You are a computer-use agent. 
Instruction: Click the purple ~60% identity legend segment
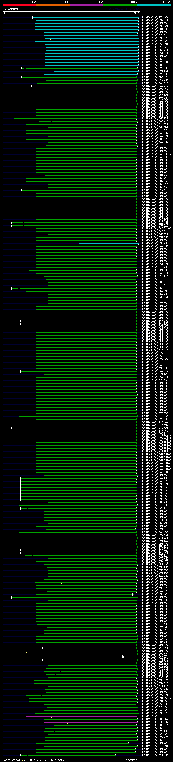87,5
